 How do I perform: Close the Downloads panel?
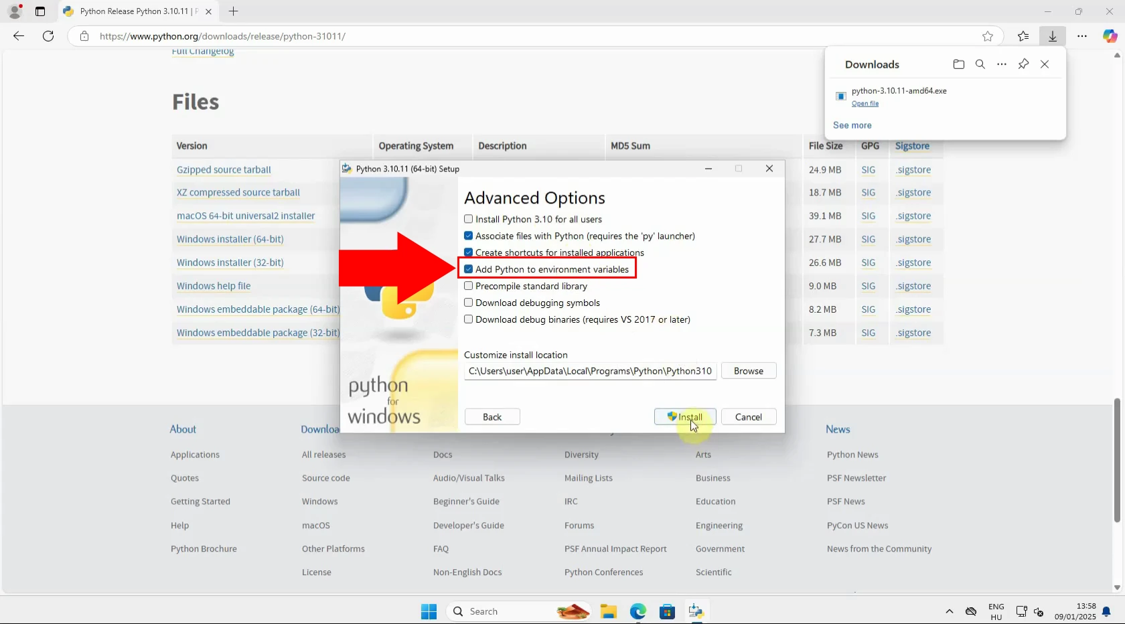1045,64
